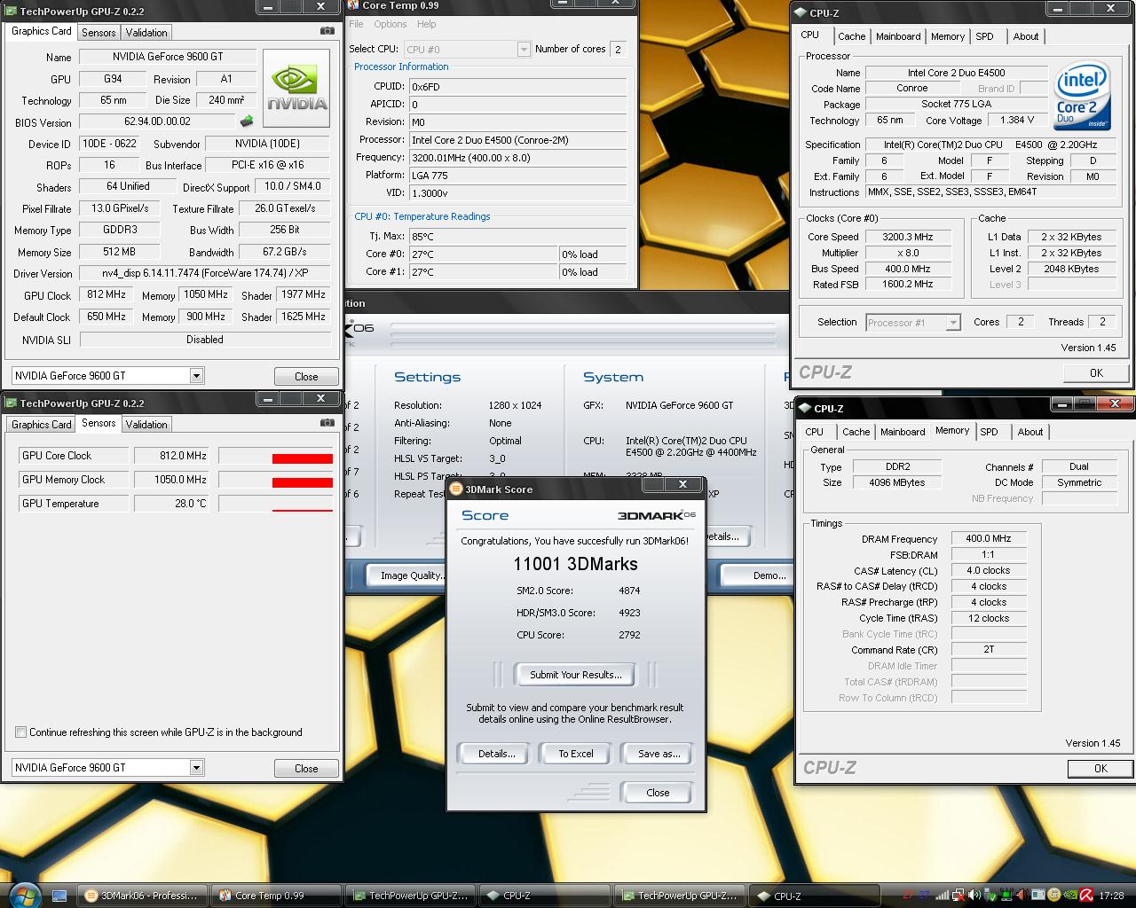Switch to Core Temp 0.99 taskbar button

click(276, 896)
